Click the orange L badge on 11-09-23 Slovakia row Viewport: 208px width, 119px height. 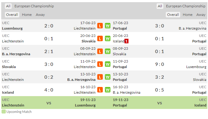[100, 64]
